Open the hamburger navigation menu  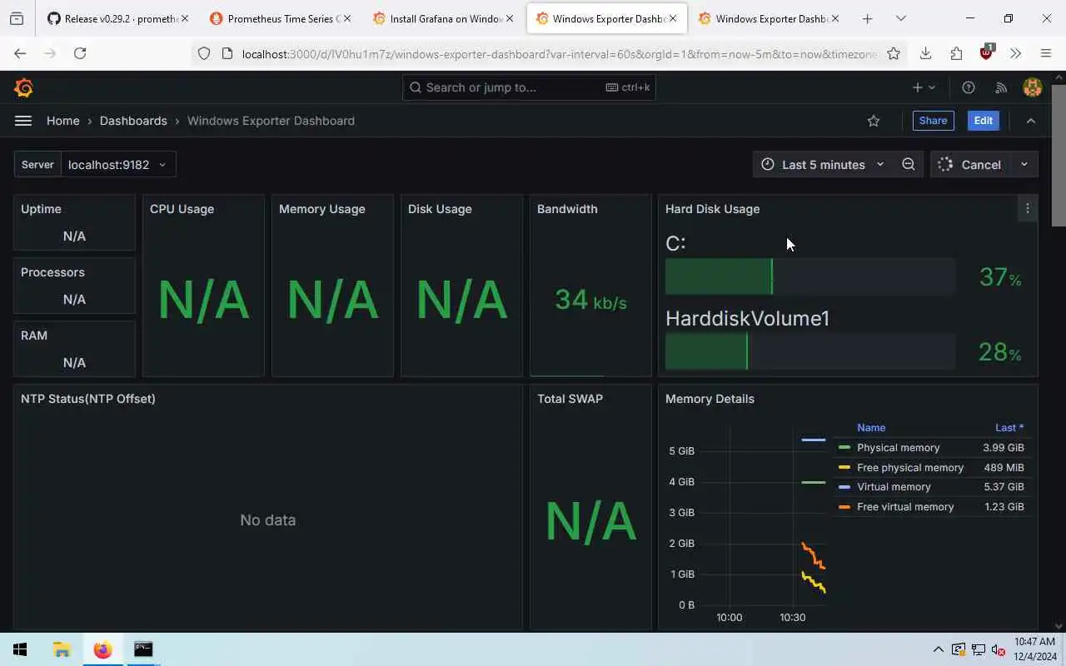pos(23,121)
